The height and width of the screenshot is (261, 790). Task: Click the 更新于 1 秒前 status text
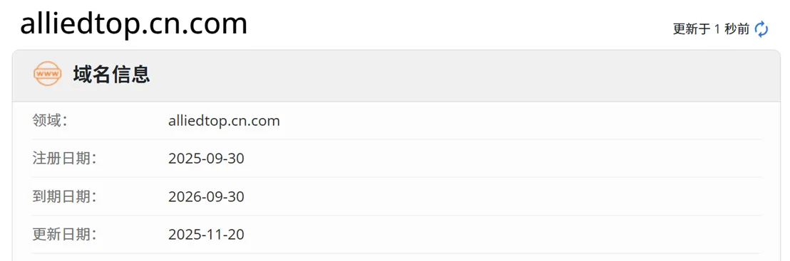711,29
